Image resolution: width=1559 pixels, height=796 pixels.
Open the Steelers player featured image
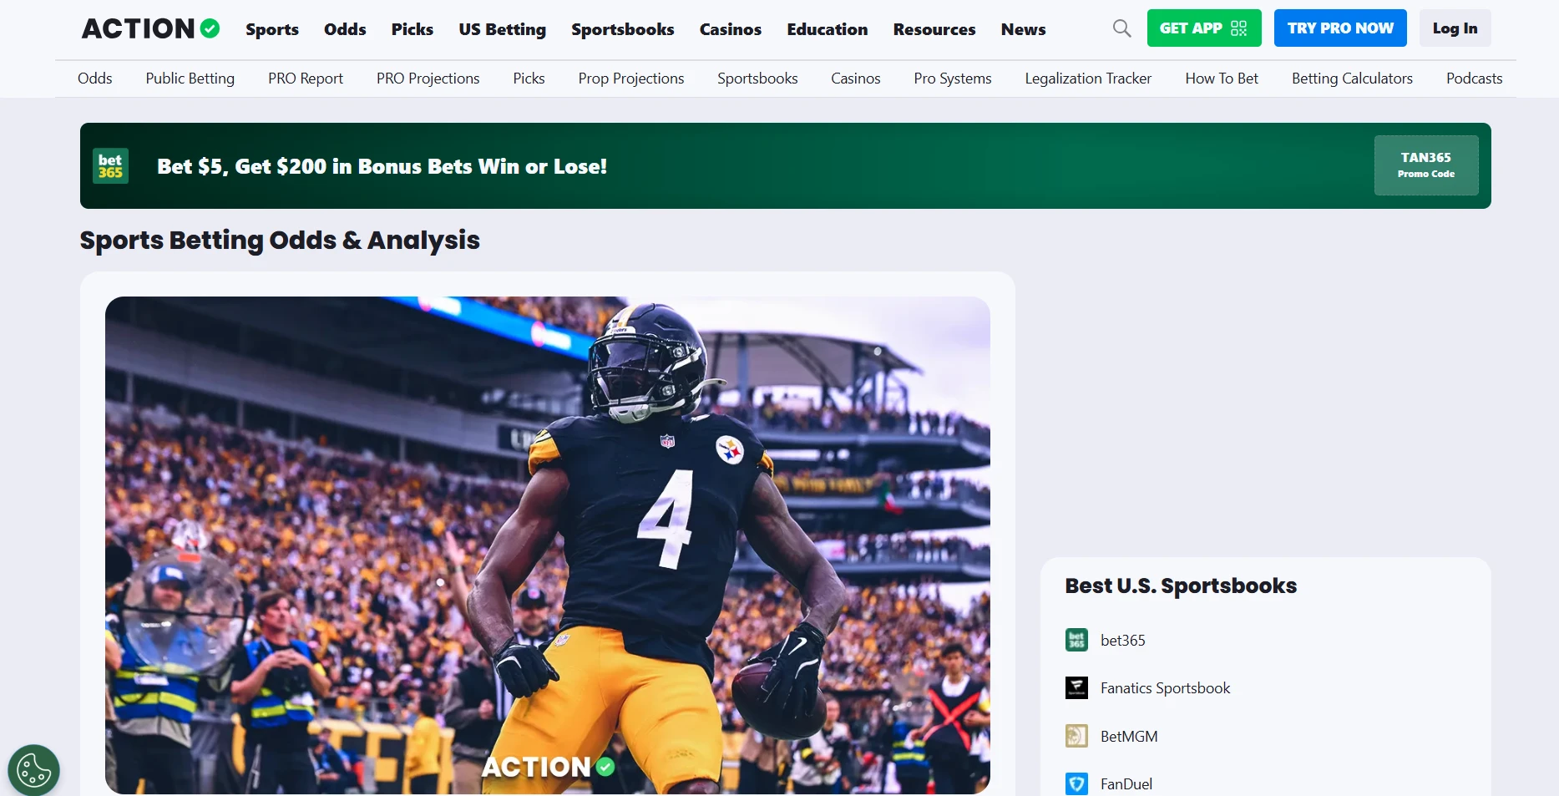tap(547, 545)
